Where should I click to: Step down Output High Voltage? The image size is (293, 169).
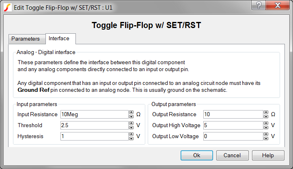click(x=266, y=128)
